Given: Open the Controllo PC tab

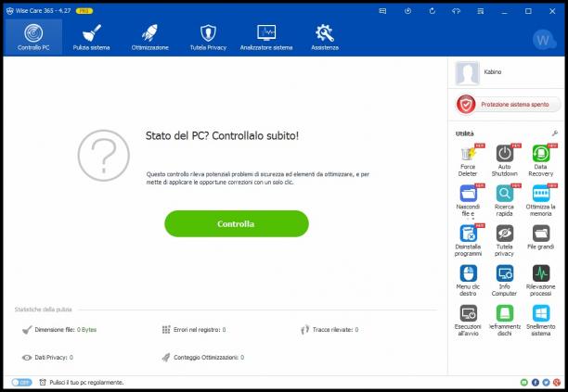Looking at the screenshot, I should (x=33, y=37).
